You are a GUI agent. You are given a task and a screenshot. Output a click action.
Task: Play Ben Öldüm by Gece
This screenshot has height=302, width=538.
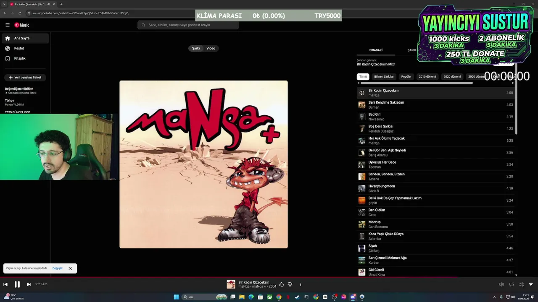click(x=435, y=212)
